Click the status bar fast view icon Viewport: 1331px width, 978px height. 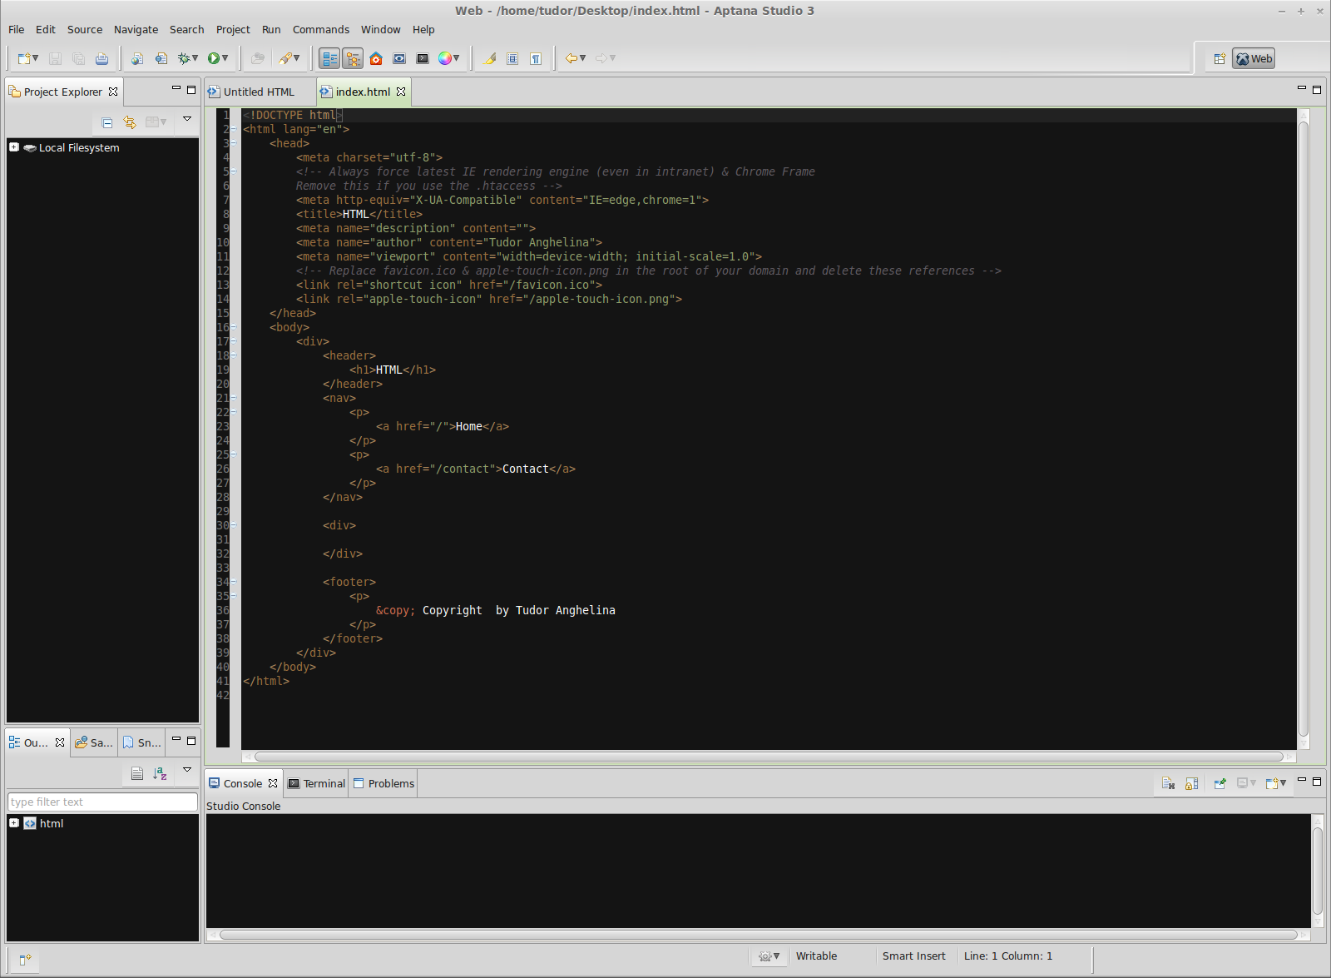click(x=25, y=960)
